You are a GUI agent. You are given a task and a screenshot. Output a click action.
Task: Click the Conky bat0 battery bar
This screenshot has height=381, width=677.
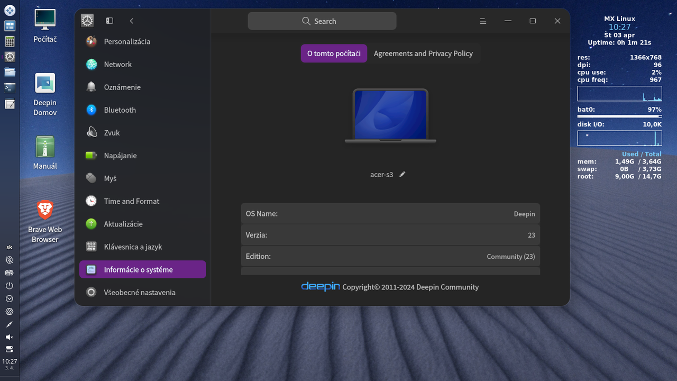pos(619,116)
